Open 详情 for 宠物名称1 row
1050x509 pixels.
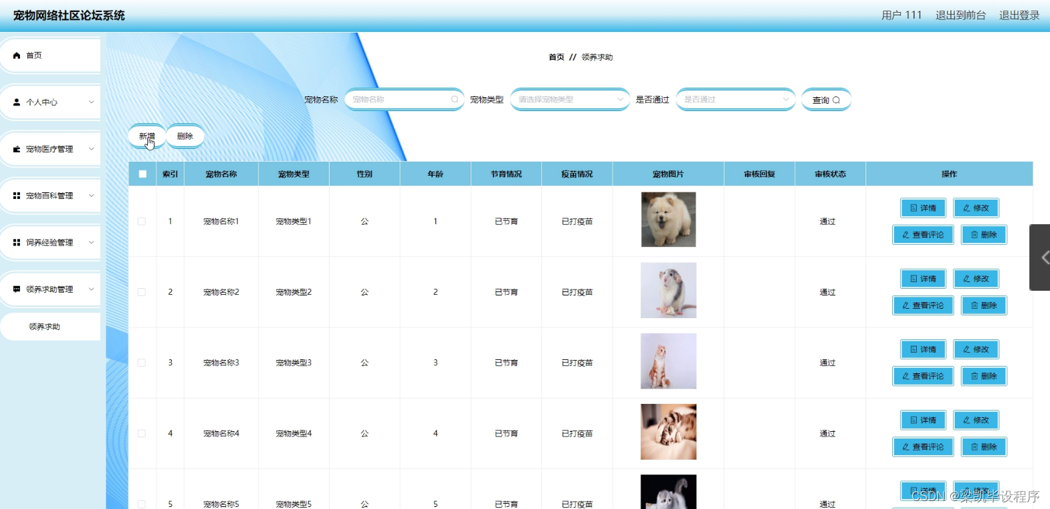click(923, 208)
